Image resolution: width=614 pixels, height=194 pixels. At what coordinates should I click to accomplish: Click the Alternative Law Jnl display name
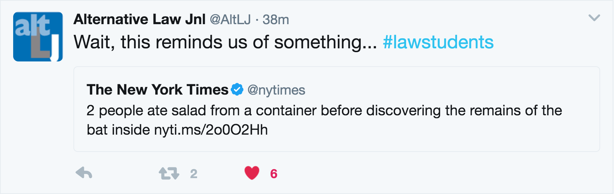[x=140, y=19]
